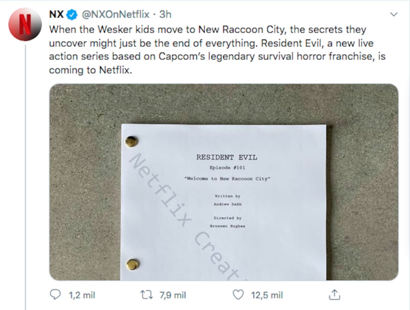Click "Directed by Bronwen Hughes" on the script page
Screen dimensions: 410x310
coord(227,222)
